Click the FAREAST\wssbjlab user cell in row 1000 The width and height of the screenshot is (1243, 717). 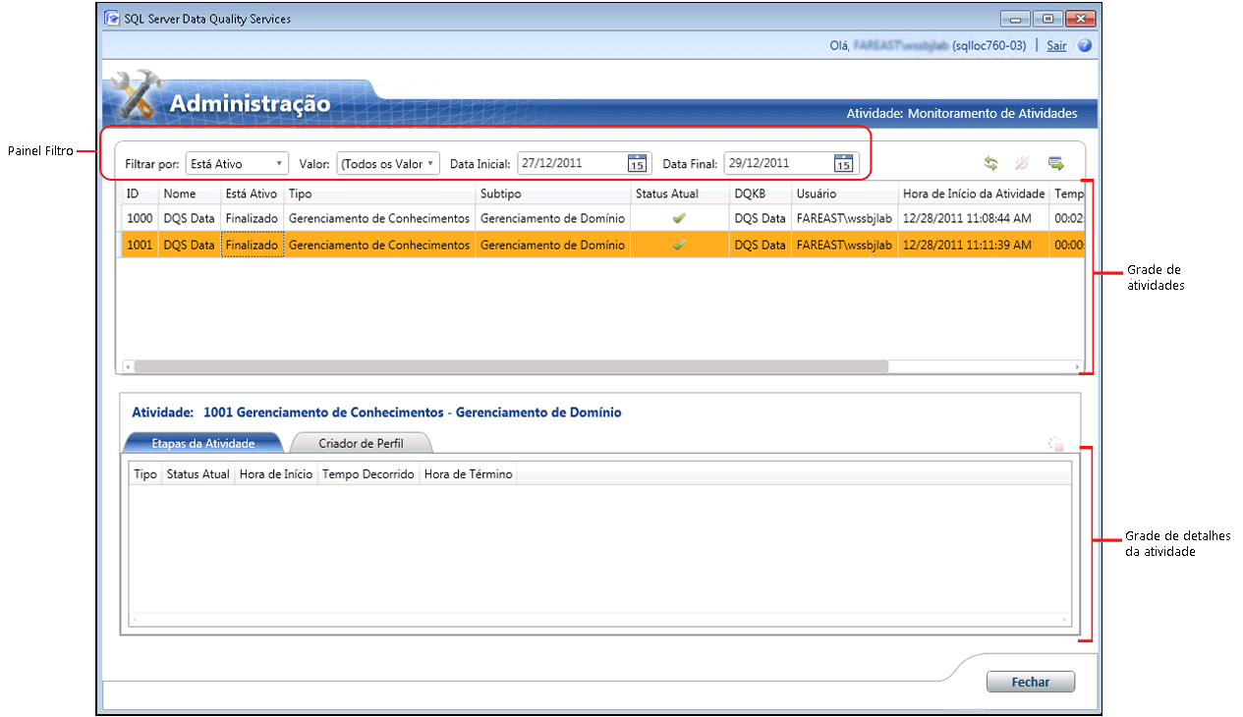click(845, 218)
